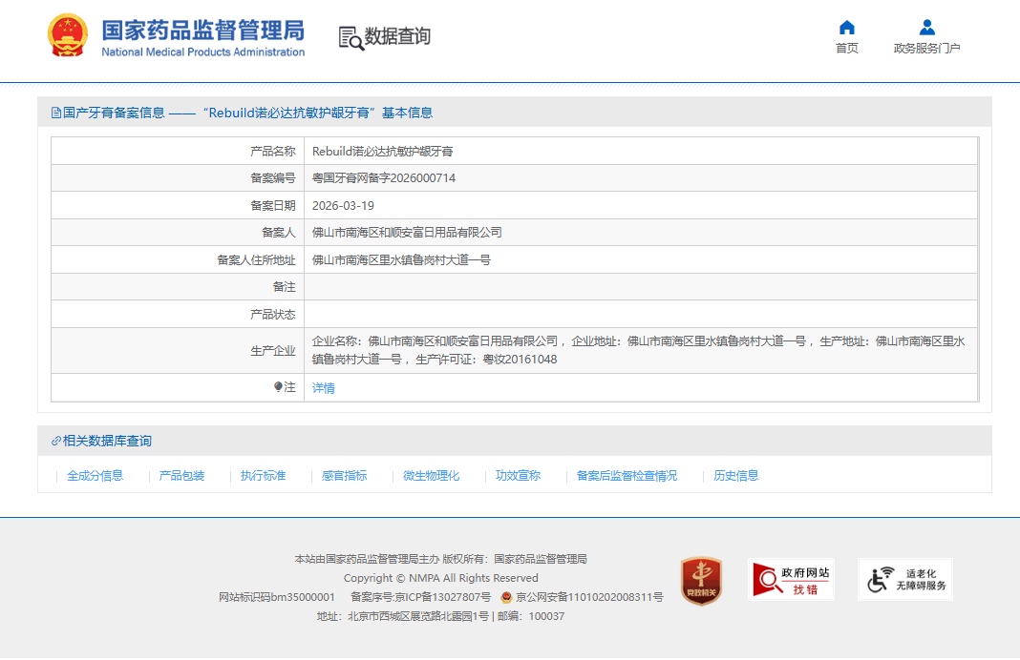
Task: Select product name value Rebuild诺必达抗敏护龈牙膏
Action: (382, 152)
